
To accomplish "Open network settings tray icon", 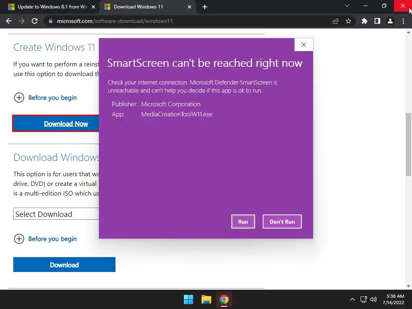I will 363,299.
